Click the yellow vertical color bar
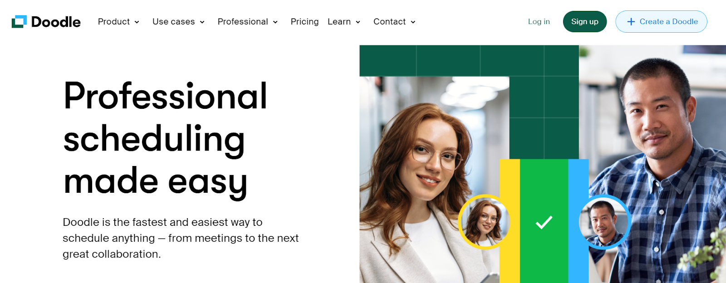 click(x=510, y=221)
